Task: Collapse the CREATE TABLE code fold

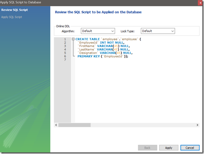Action: coord(73,39)
